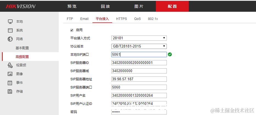Open 视音频 in the sidebar
This screenshot has width=256, height=115.
tap(21, 65)
